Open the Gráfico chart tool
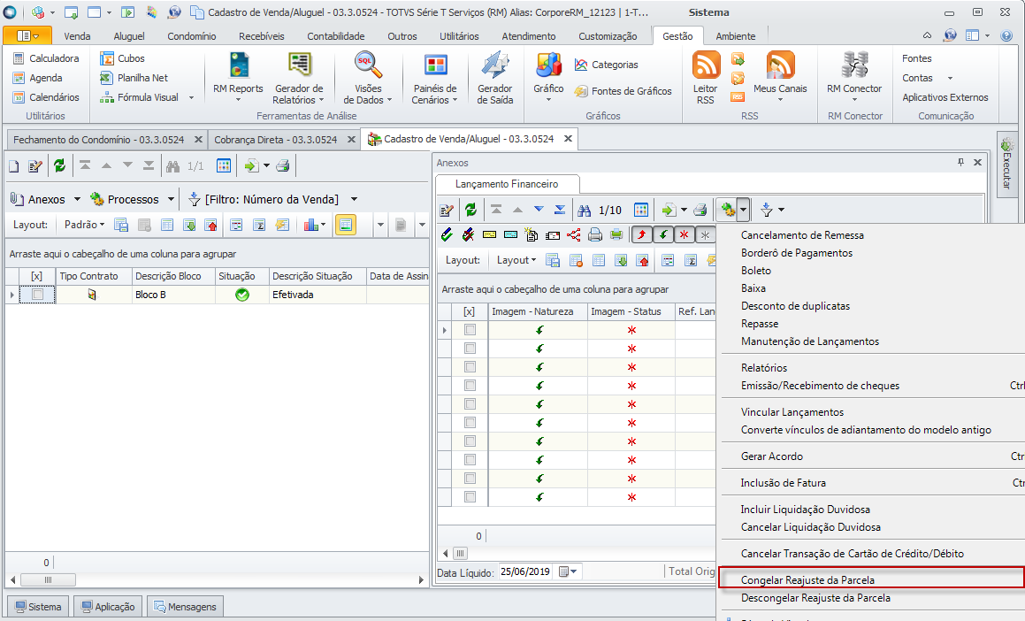Screen dimensions: 1025x621 (548, 76)
